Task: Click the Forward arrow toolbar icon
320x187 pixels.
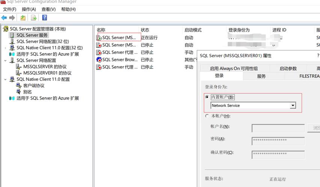Action: (12, 18)
